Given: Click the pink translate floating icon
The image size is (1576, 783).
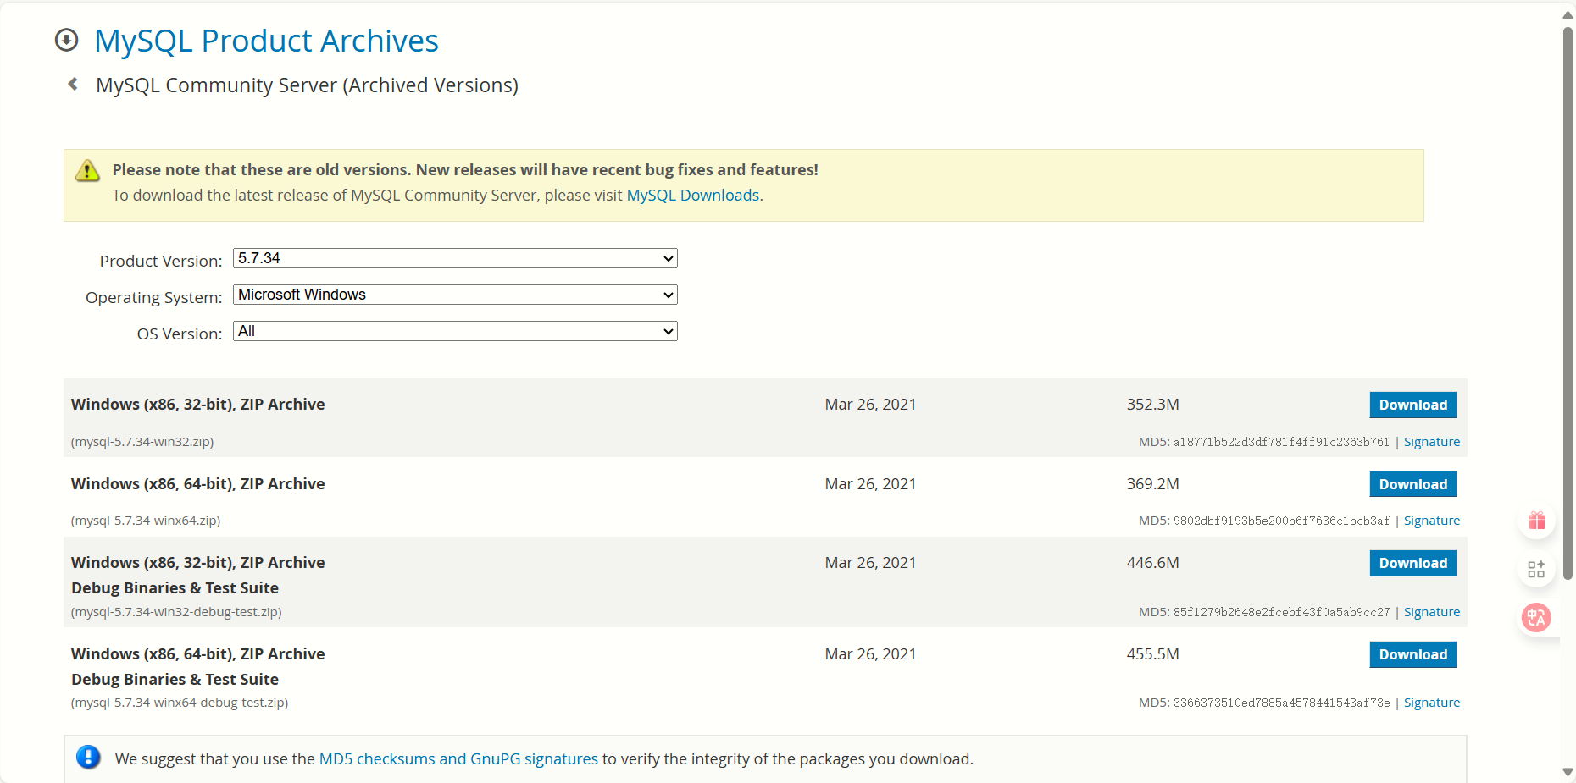Looking at the screenshot, I should coord(1537,618).
